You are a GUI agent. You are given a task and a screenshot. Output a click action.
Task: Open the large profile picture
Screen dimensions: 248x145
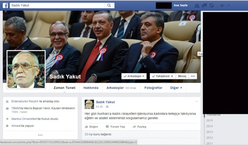tap(26, 69)
